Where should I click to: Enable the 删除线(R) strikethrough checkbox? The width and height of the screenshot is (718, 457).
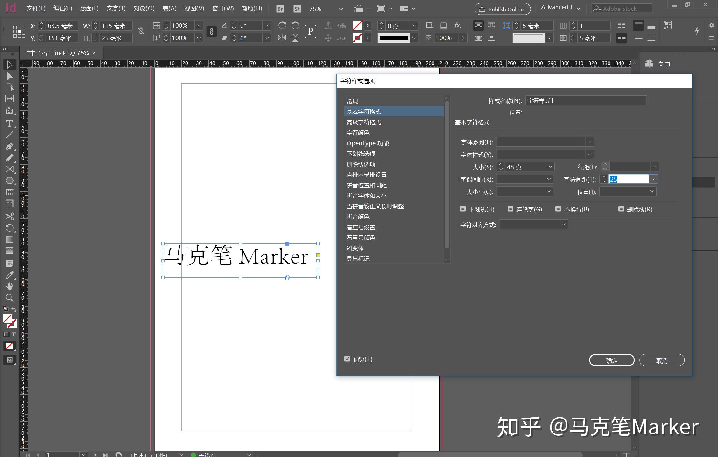(x=621, y=209)
